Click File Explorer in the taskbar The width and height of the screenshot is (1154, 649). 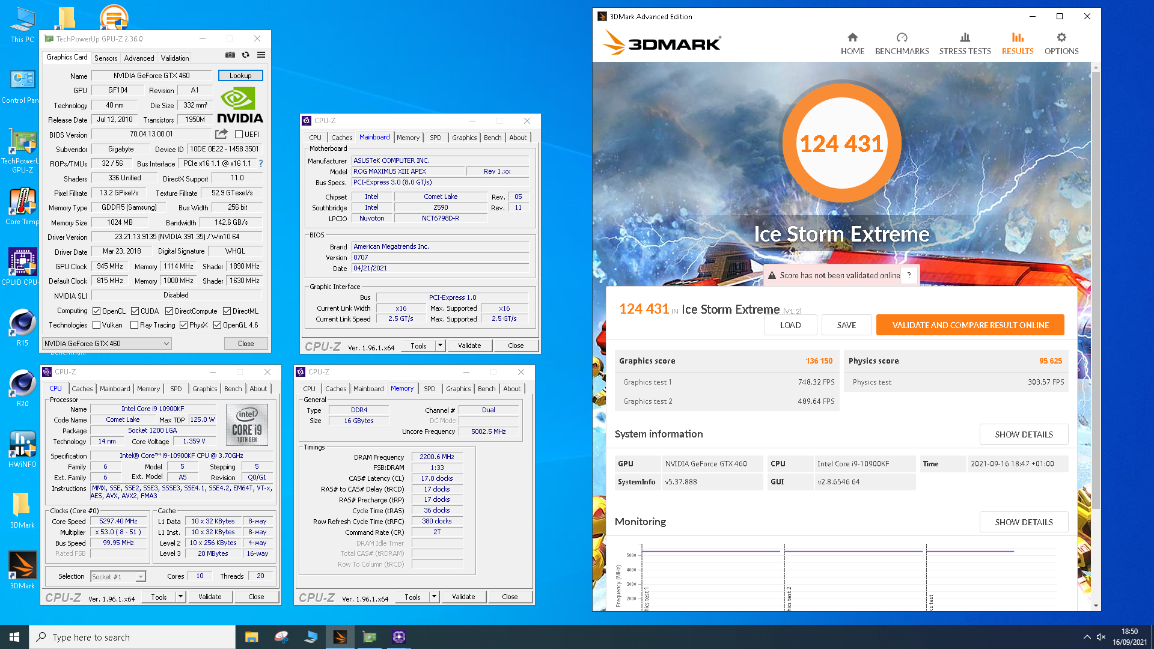[x=252, y=637]
